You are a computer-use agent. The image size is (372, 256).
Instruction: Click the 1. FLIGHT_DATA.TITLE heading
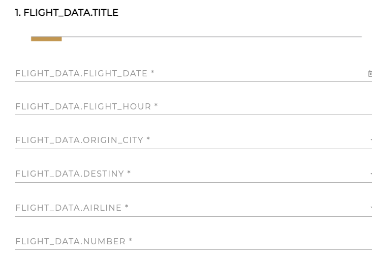point(67,13)
